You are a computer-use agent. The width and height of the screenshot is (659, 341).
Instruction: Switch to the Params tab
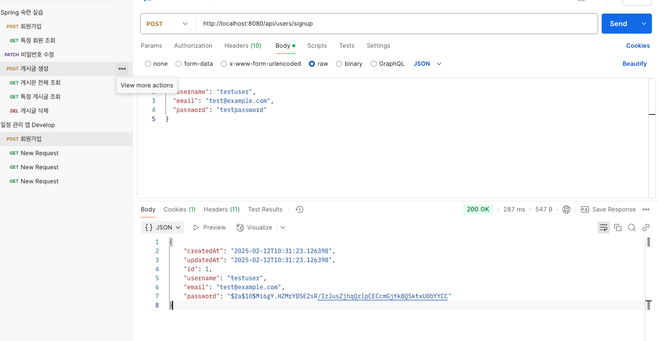click(x=151, y=46)
